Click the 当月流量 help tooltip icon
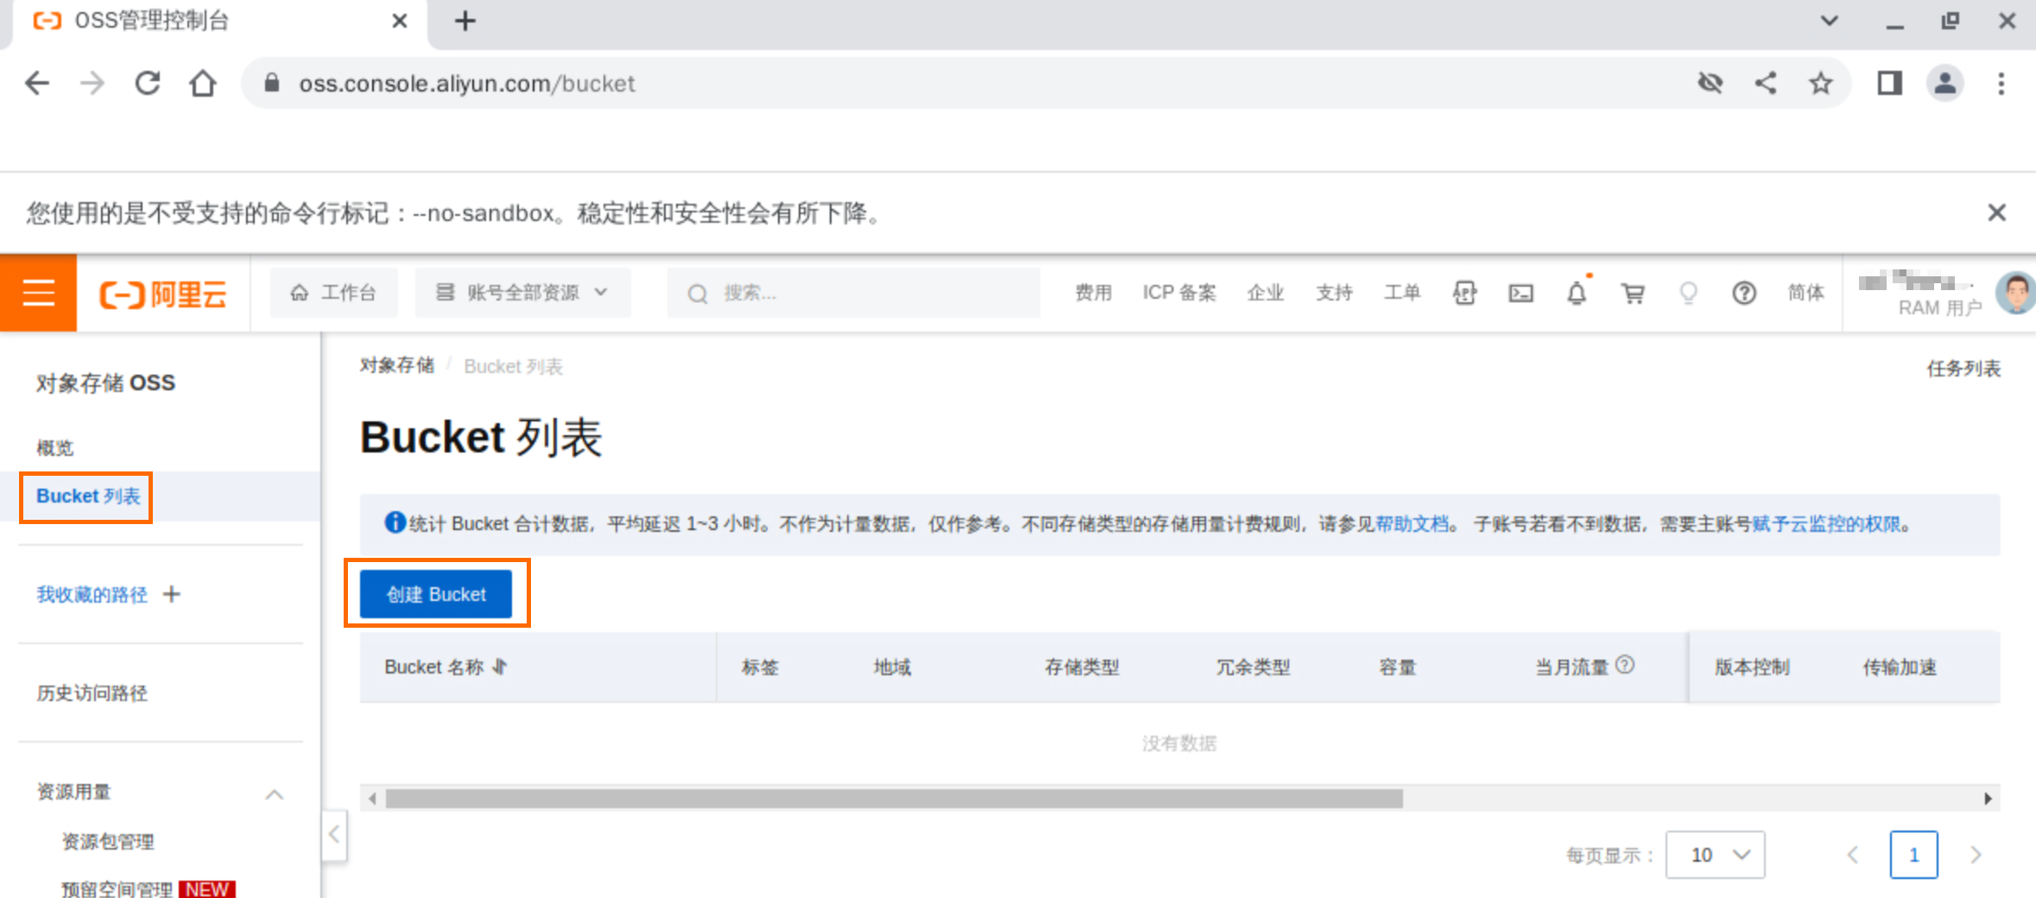Viewport: 2036px width, 898px height. coord(1625,665)
